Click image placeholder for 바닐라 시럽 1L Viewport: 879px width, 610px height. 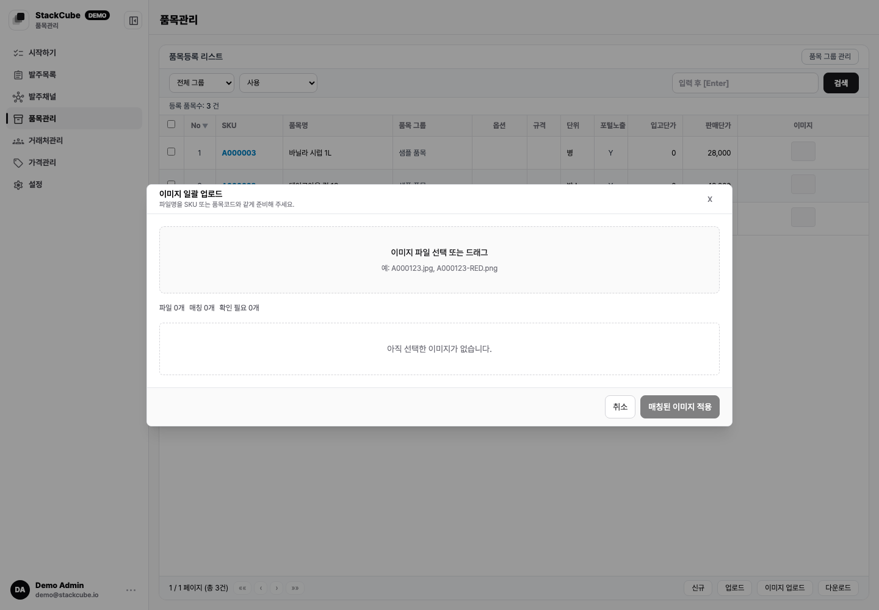[x=803, y=152]
